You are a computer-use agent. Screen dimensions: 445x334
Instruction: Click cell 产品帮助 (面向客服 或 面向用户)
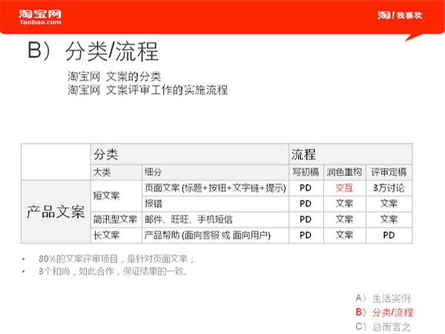coord(215,235)
